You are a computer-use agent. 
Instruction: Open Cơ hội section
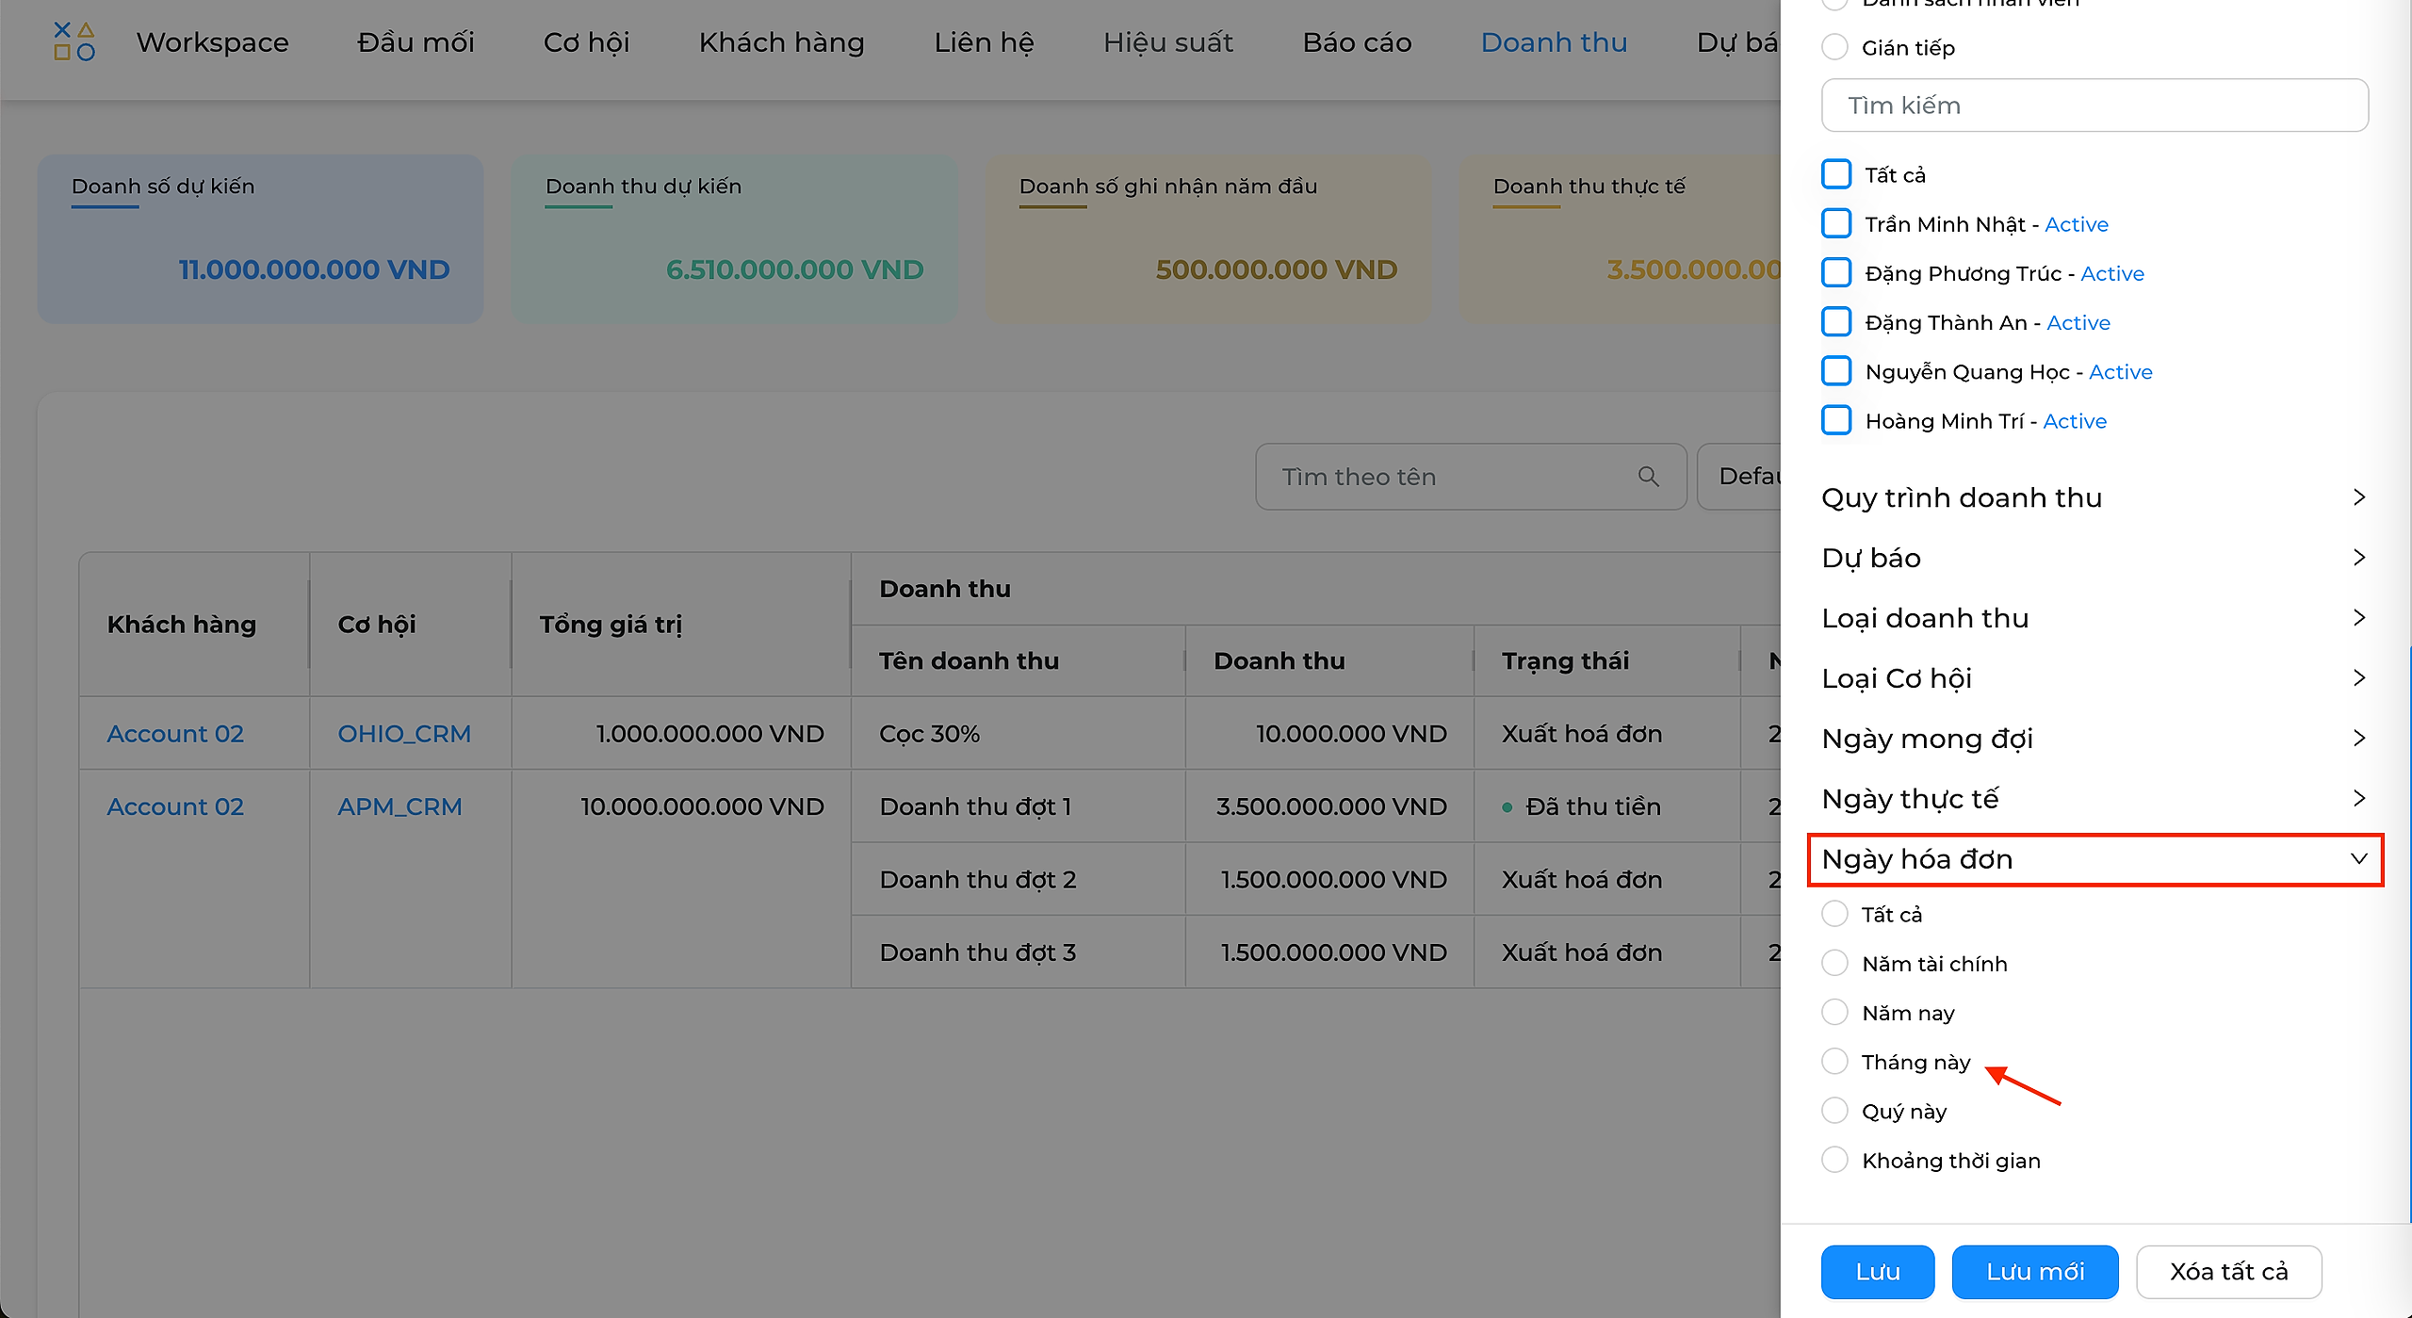(586, 42)
